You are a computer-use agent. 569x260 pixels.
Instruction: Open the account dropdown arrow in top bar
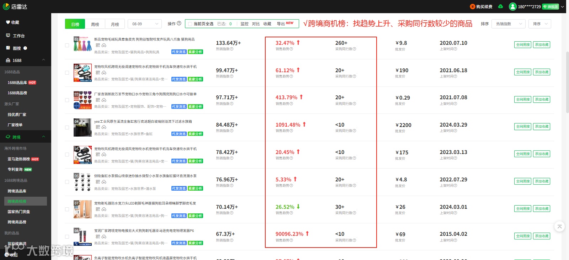[x=563, y=6]
